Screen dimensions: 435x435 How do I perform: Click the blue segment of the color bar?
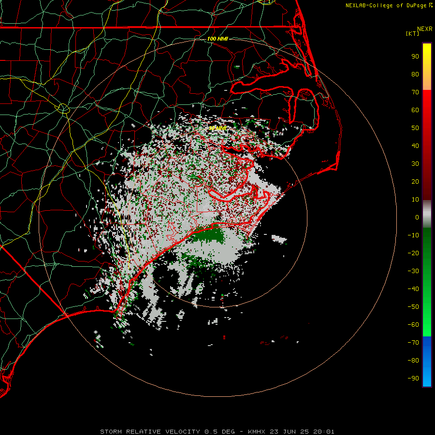click(427, 361)
